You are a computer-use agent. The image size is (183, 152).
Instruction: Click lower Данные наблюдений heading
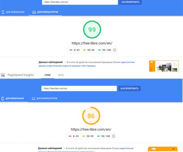[50, 148]
